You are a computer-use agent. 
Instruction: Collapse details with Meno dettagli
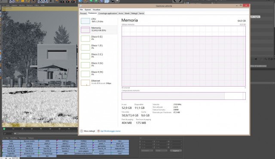point(88,131)
